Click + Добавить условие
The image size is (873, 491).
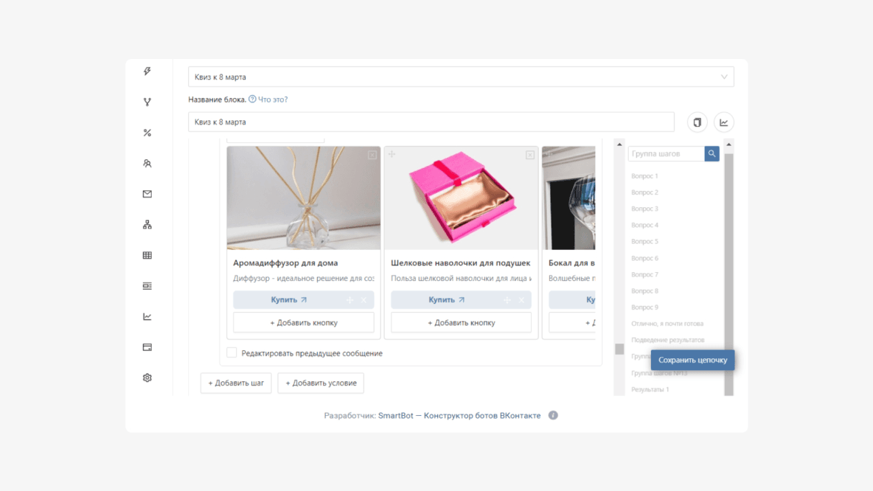tap(321, 383)
